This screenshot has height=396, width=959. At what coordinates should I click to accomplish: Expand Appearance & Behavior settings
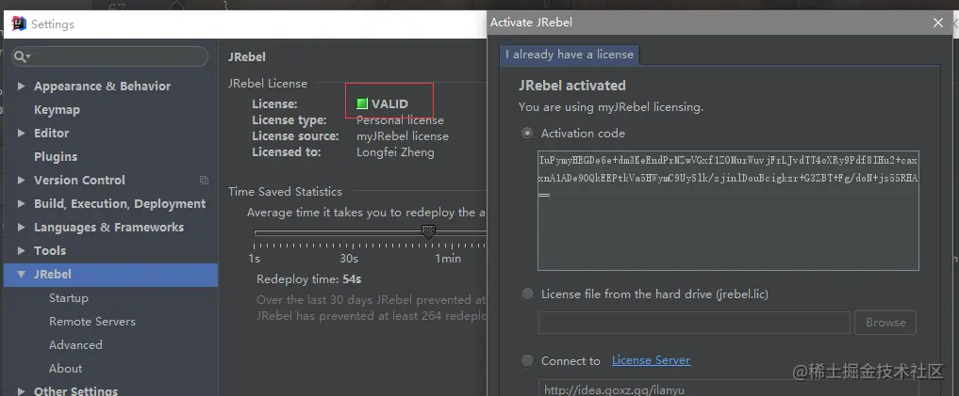pos(22,86)
